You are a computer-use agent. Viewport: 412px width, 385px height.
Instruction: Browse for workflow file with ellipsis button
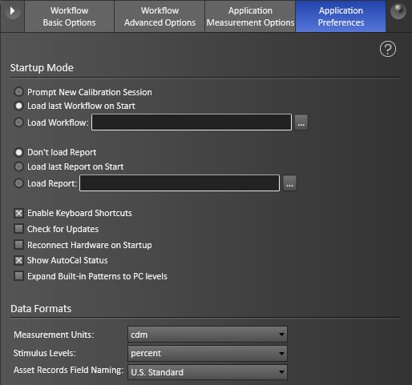click(x=301, y=122)
